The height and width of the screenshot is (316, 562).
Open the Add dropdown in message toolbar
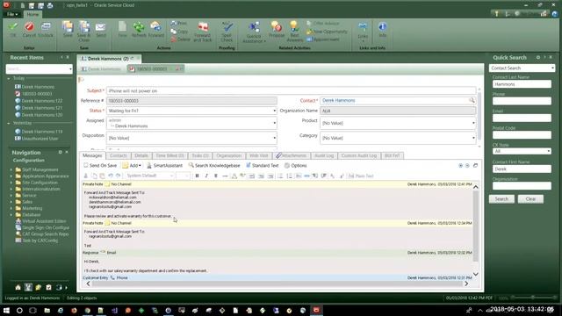pyautogui.click(x=132, y=166)
